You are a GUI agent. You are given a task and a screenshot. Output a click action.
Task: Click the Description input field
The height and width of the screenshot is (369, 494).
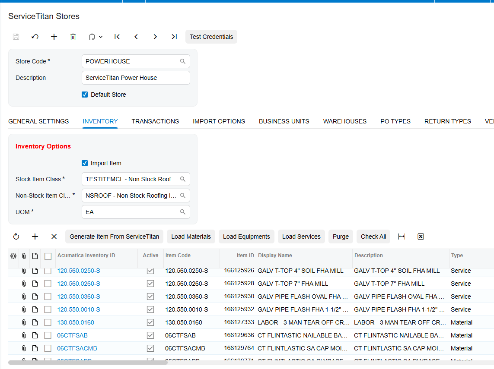tap(136, 78)
